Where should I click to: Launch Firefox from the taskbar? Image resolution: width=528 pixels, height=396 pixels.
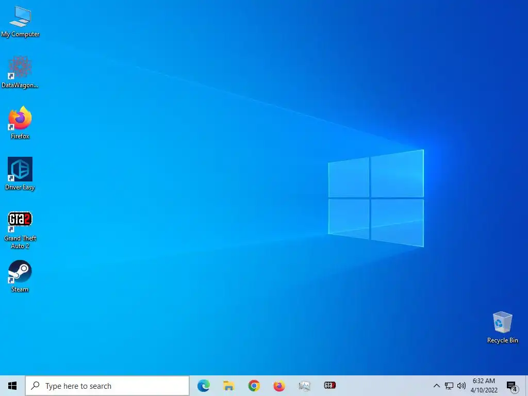pos(279,386)
